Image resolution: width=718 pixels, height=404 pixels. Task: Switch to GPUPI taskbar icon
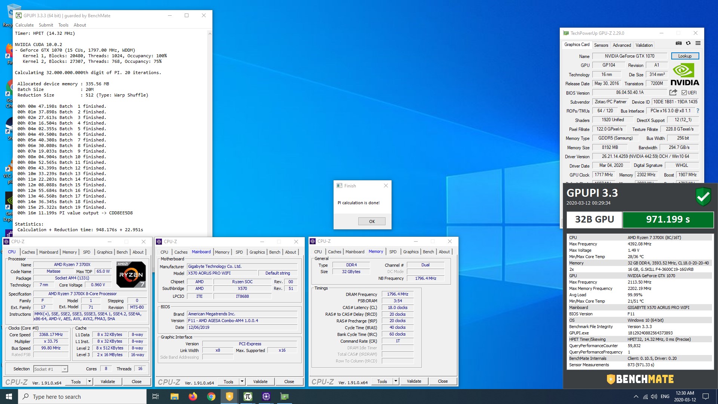(x=248, y=397)
